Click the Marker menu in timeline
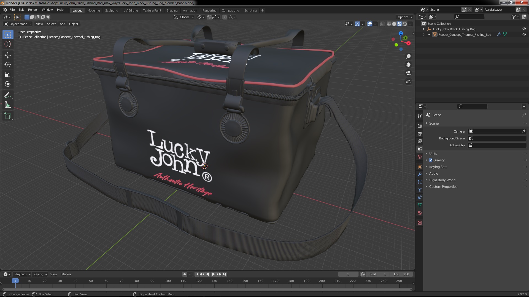 pos(66,274)
